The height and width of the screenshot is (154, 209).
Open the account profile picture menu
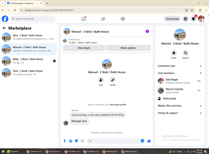click(x=201, y=19)
